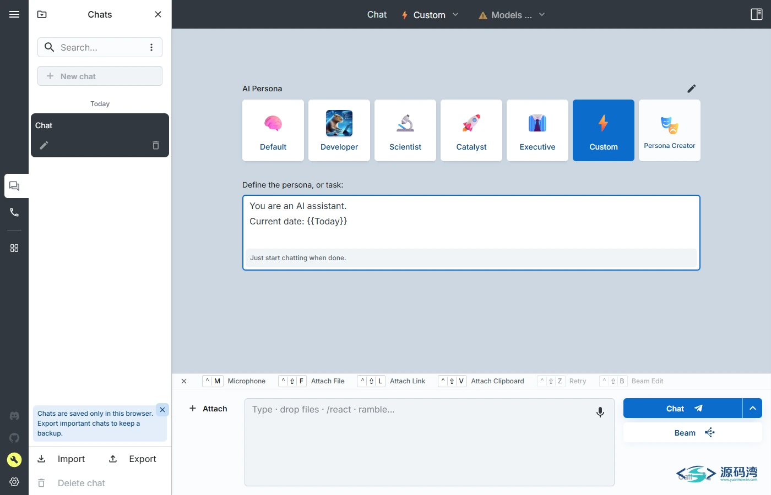Viewport: 771px width, 495px height.
Task: Toggle the right side panel layout icon
Action: pyautogui.click(x=757, y=14)
